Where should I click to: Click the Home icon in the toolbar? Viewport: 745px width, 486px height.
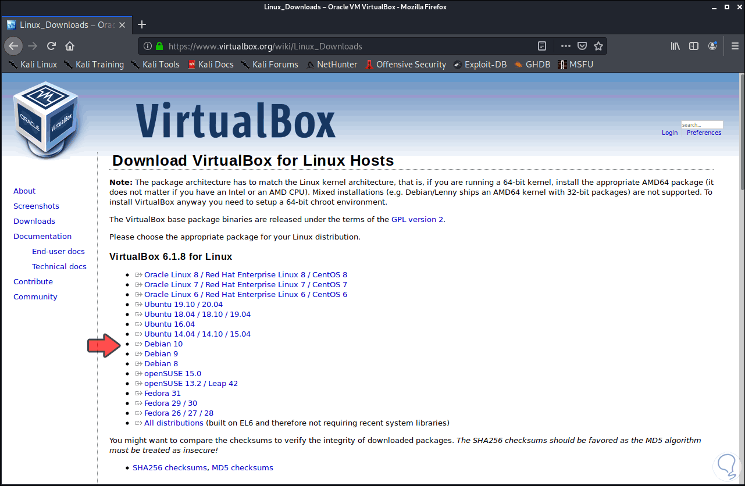(69, 45)
